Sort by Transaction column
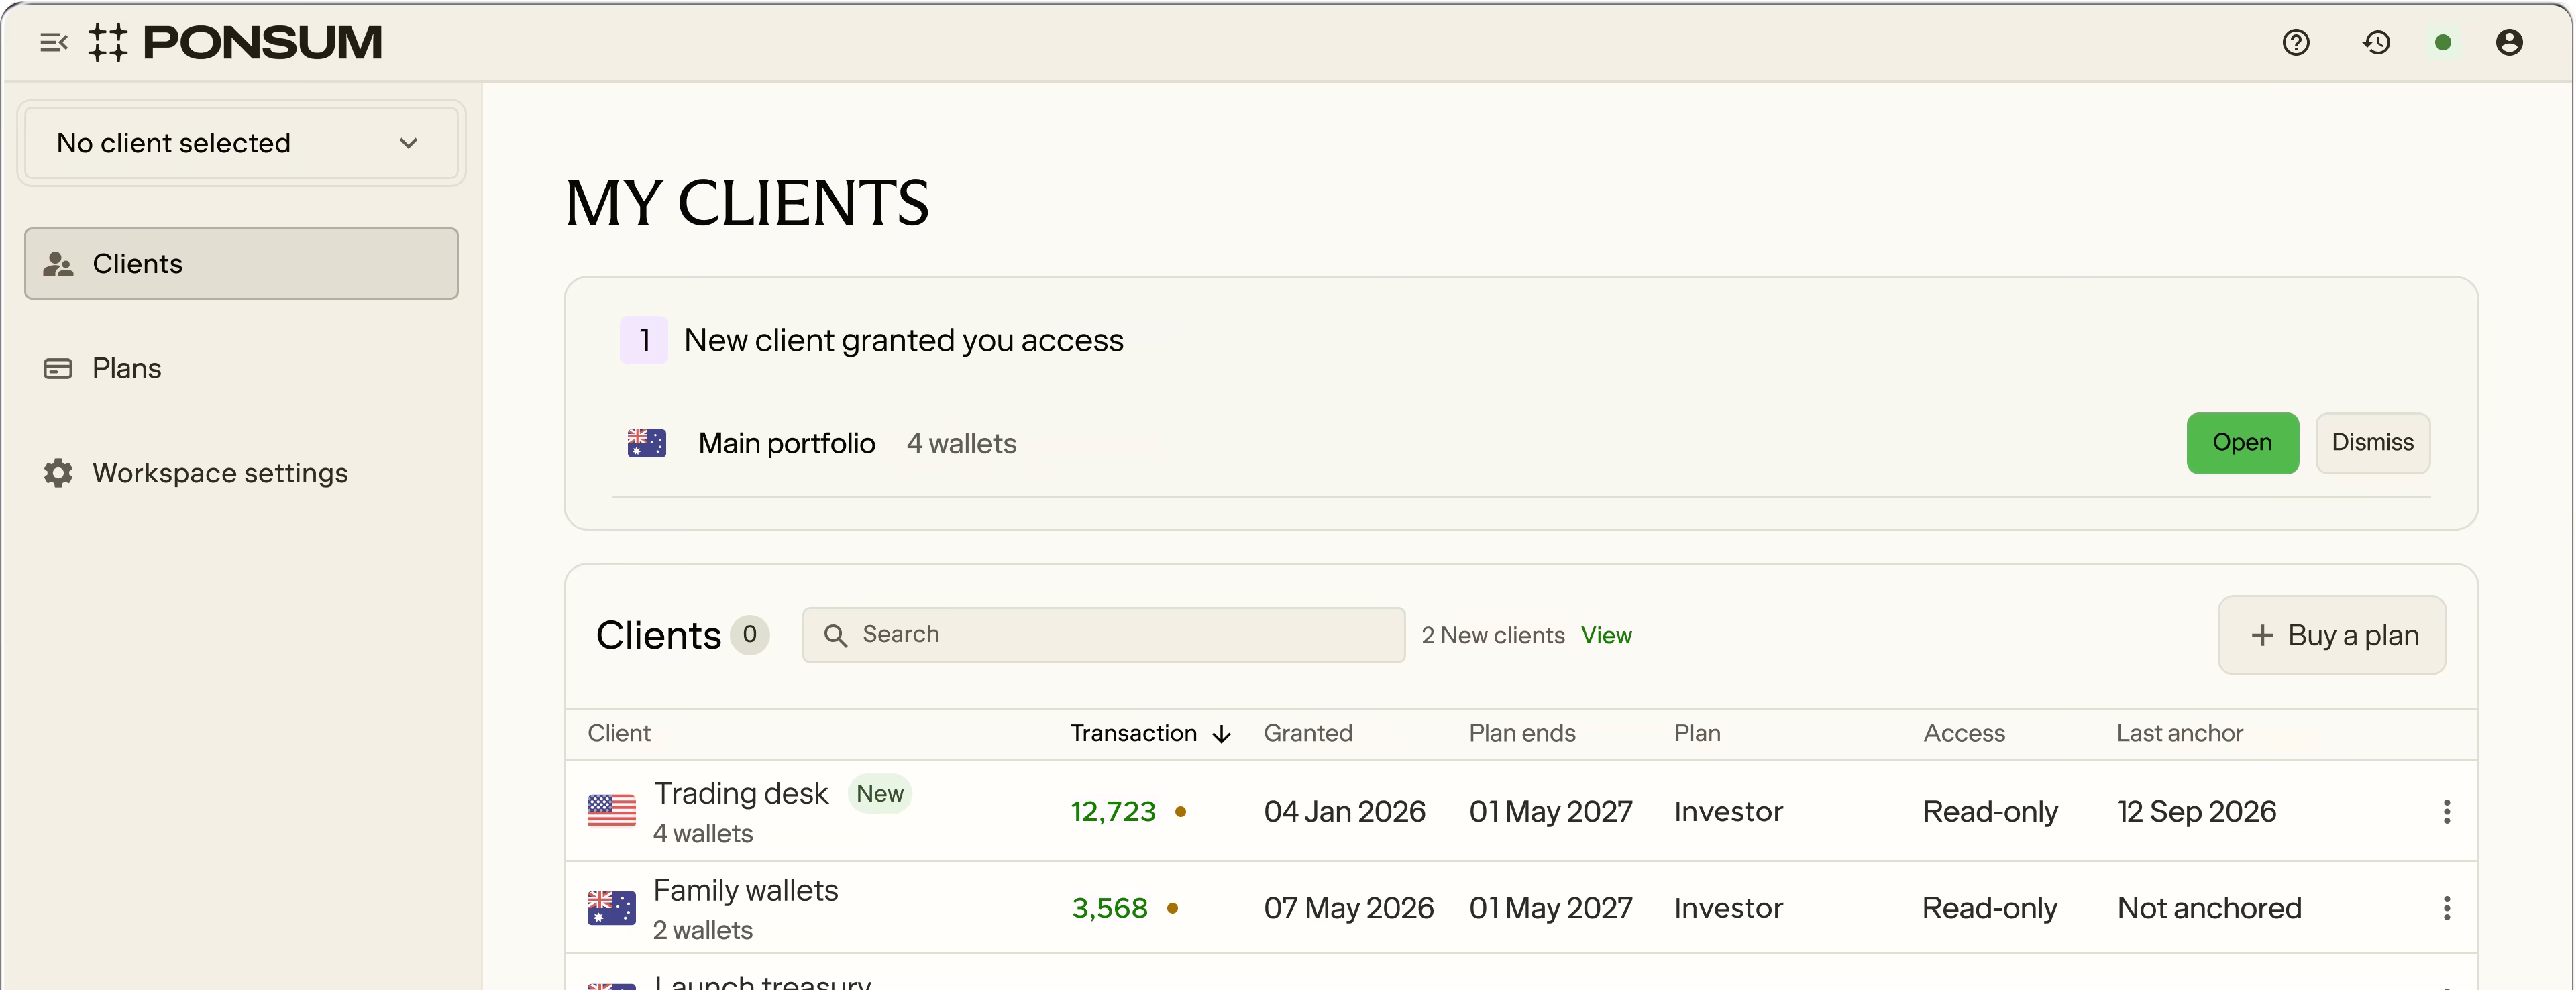Screen dimensions: 2576x990 [1150, 734]
